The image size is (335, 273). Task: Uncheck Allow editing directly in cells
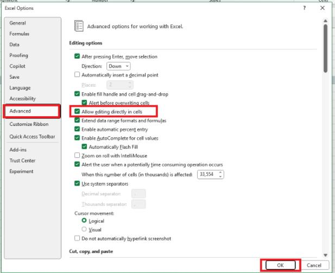coord(77,111)
